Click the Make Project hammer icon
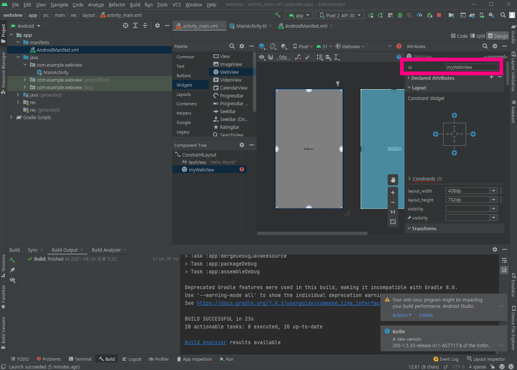 277,15
